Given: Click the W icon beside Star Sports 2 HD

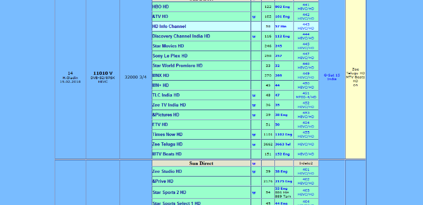Looking at the screenshot, I should (254, 193).
